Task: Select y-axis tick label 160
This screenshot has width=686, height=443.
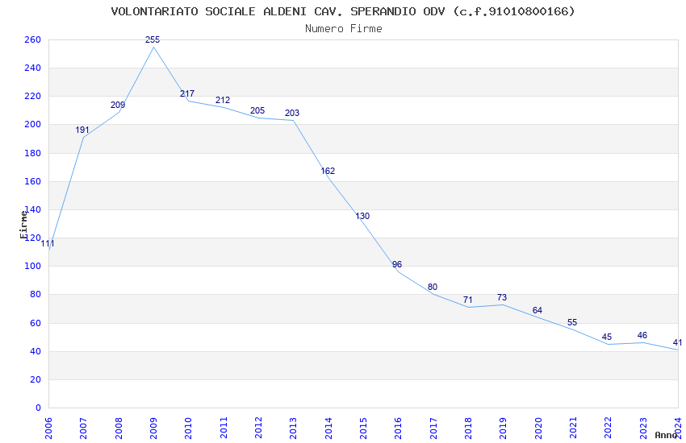Action: tap(33, 181)
